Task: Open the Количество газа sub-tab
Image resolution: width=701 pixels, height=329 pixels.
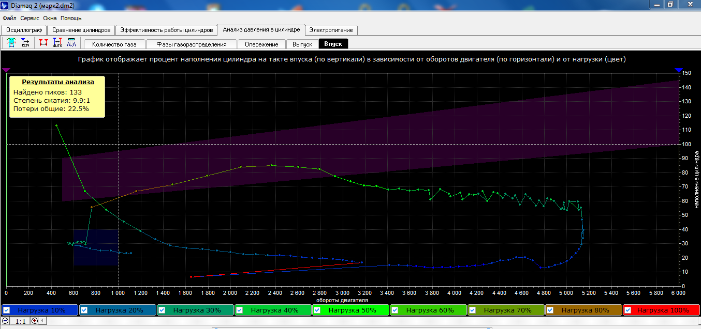Action: pyautogui.click(x=114, y=44)
